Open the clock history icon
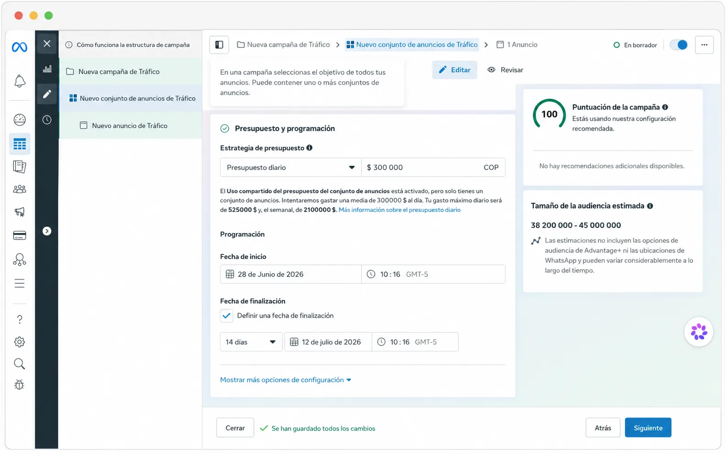726x454 pixels. [47, 120]
